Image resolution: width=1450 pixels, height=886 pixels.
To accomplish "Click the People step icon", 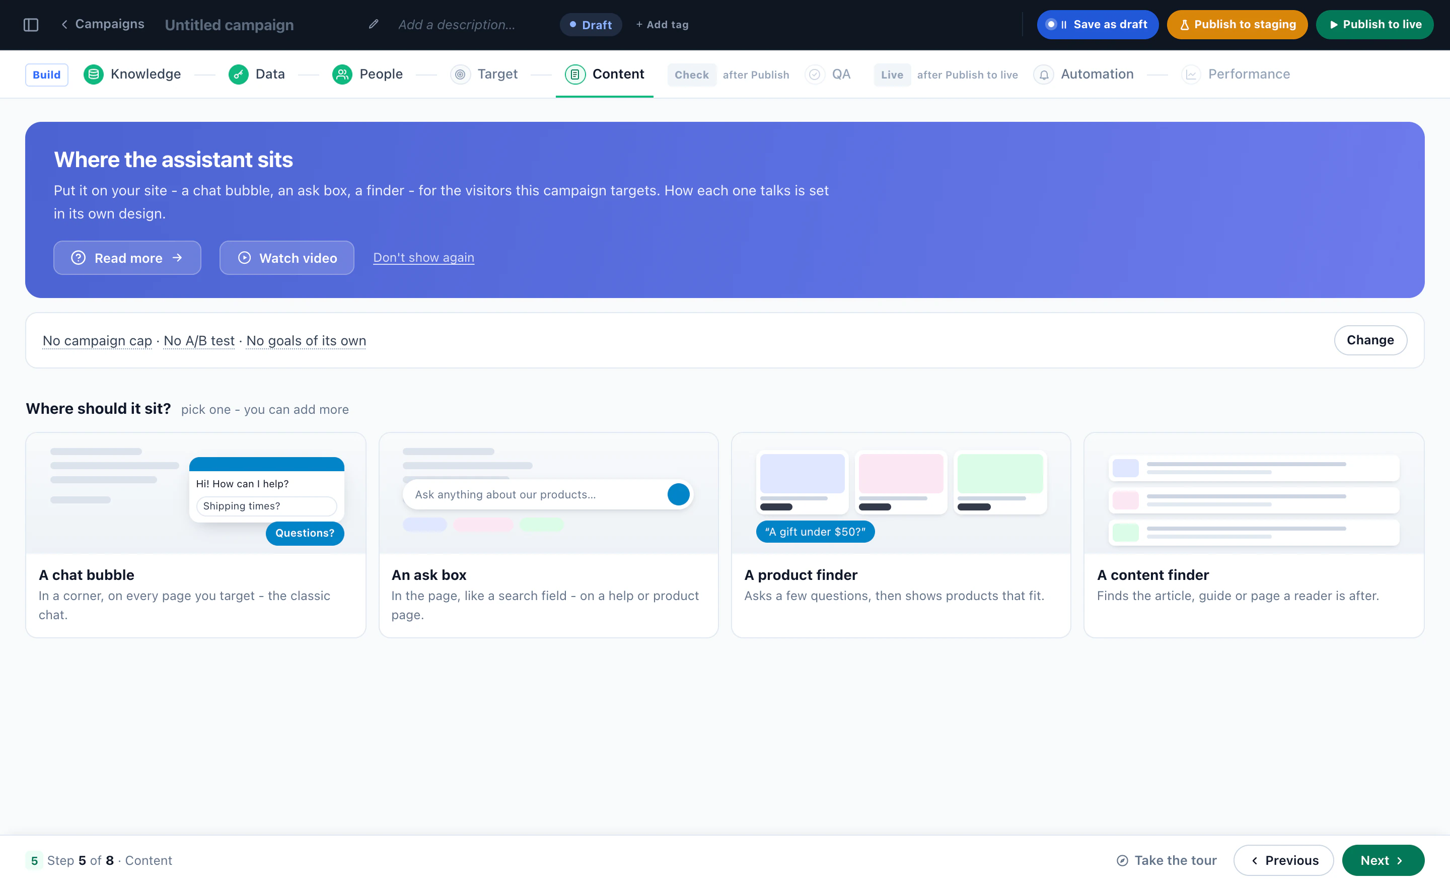I will coord(342,74).
